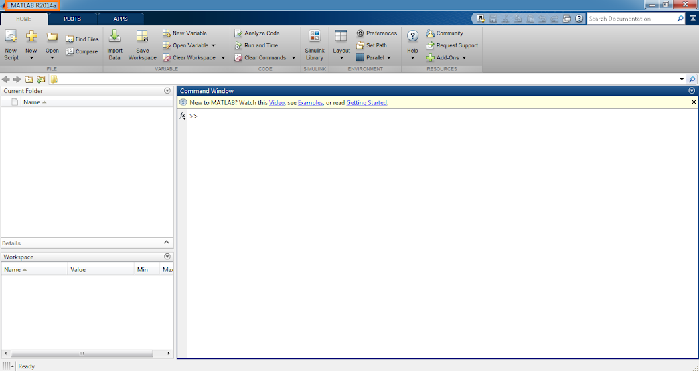This screenshot has height=371, width=699.
Task: Open the Current Folder panel actions menu
Action: tap(167, 90)
